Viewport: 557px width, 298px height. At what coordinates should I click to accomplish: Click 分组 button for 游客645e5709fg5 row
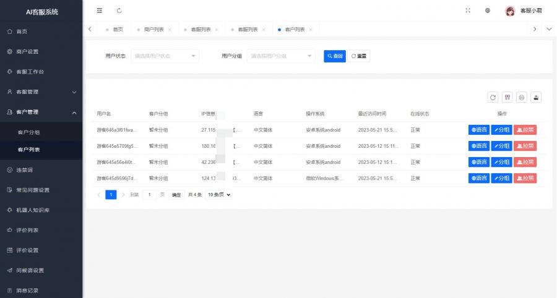coord(501,146)
